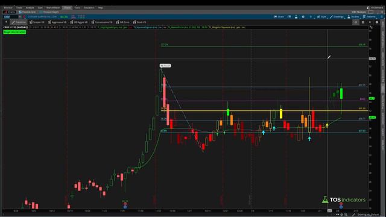Viewport: 386px width, 217px height.
Task: Click the red/blue event bubble near 11/9
Action: [x=125, y=205]
